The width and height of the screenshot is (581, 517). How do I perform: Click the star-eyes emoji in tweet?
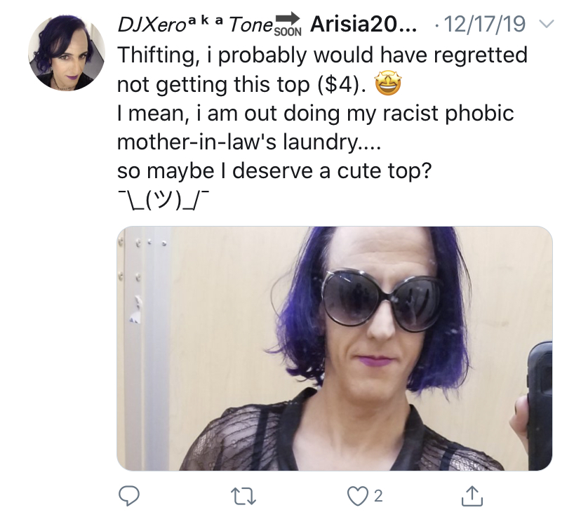click(387, 84)
